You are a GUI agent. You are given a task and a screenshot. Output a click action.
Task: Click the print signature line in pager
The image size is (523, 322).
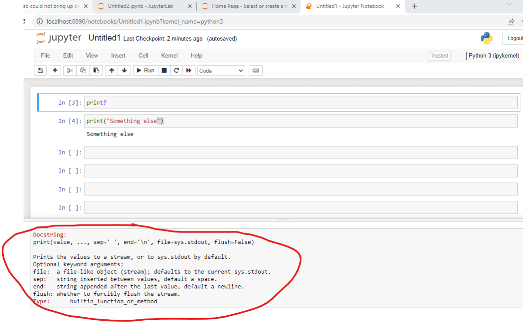pyautogui.click(x=144, y=242)
